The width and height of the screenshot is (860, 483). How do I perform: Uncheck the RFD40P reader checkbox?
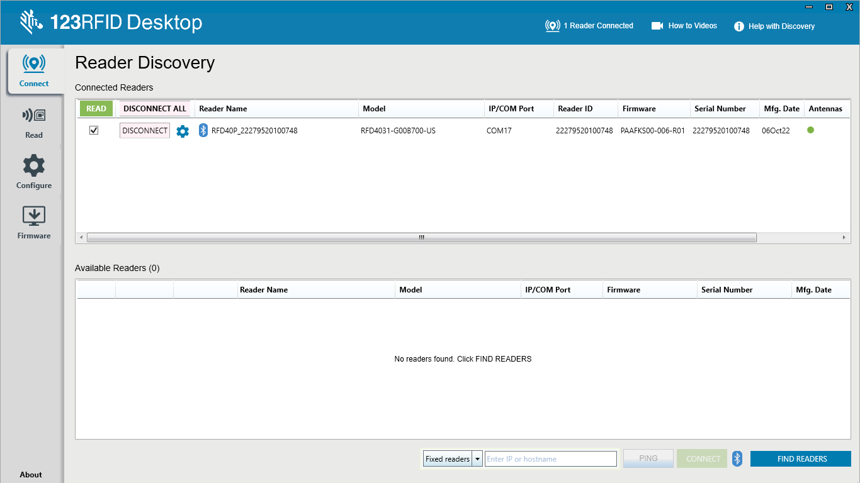(94, 130)
